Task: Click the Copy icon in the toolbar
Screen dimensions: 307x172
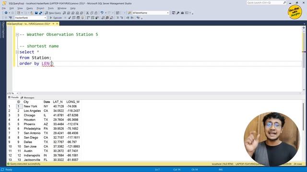Action: (92, 13)
